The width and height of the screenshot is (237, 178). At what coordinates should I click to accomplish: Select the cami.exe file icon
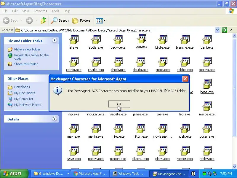click(207, 40)
